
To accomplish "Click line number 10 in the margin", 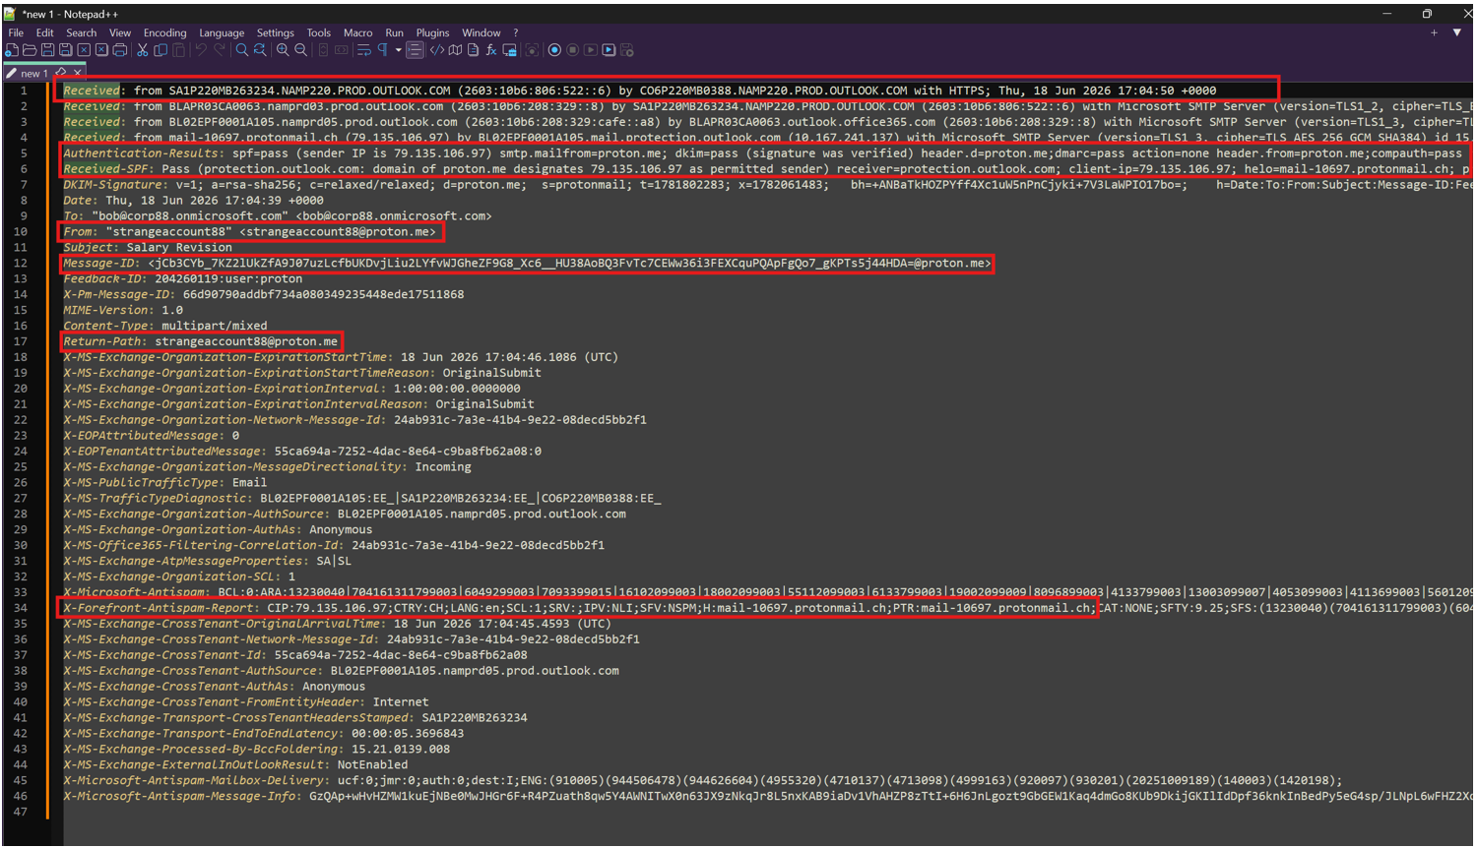I will [21, 232].
